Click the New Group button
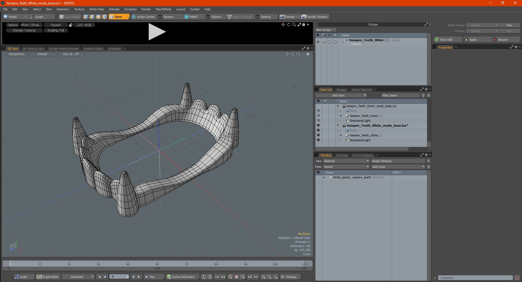The height and width of the screenshot is (282, 522). (326, 30)
